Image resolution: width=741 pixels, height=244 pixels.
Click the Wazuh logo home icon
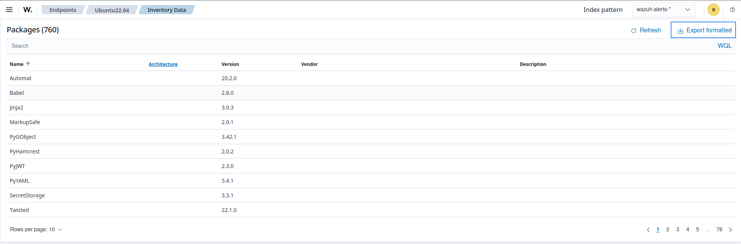(x=28, y=10)
